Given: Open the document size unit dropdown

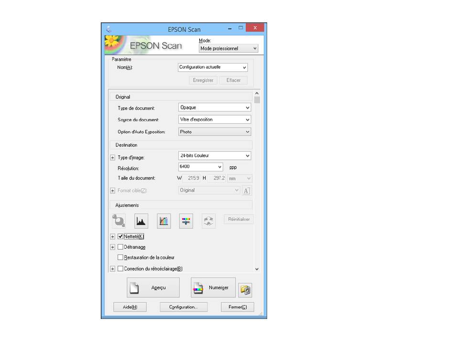Looking at the screenshot, I should (239, 179).
